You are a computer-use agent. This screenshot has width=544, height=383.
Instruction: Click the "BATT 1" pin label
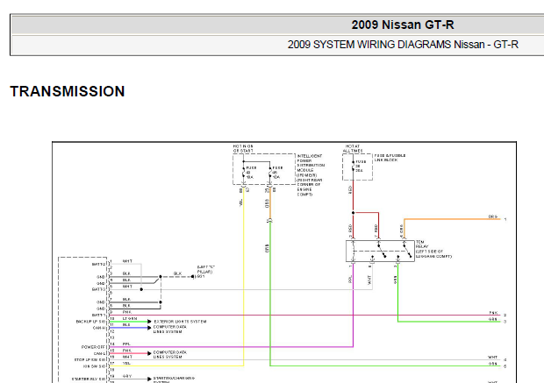point(98,315)
